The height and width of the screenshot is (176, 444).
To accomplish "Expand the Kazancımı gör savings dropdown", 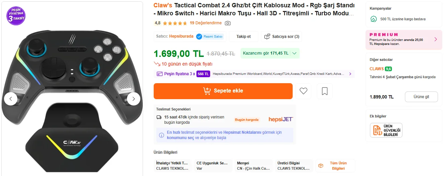I will click(294, 53).
